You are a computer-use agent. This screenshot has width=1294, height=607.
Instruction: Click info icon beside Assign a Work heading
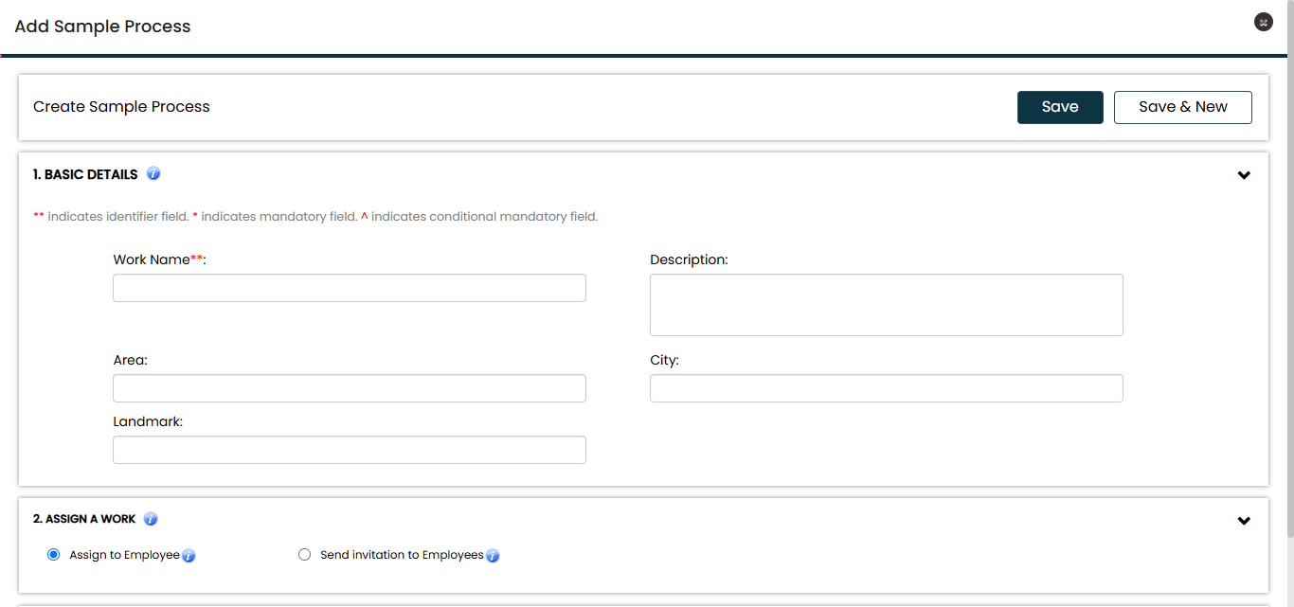click(151, 519)
